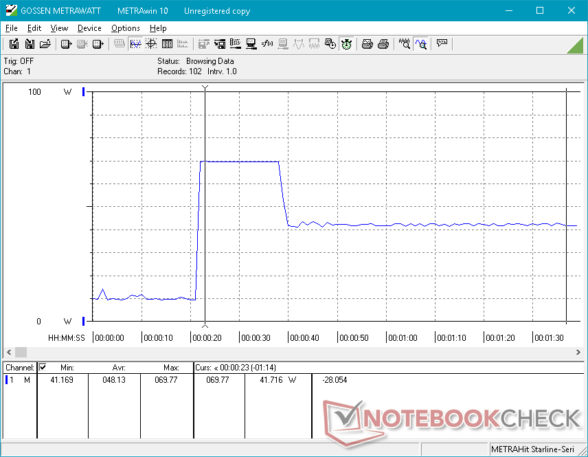Expand the Device menu
The image size is (588, 457).
[x=89, y=28]
